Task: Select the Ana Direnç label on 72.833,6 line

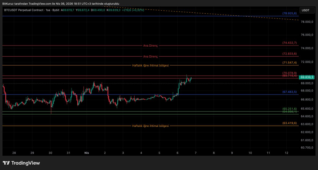Action: 151,56
